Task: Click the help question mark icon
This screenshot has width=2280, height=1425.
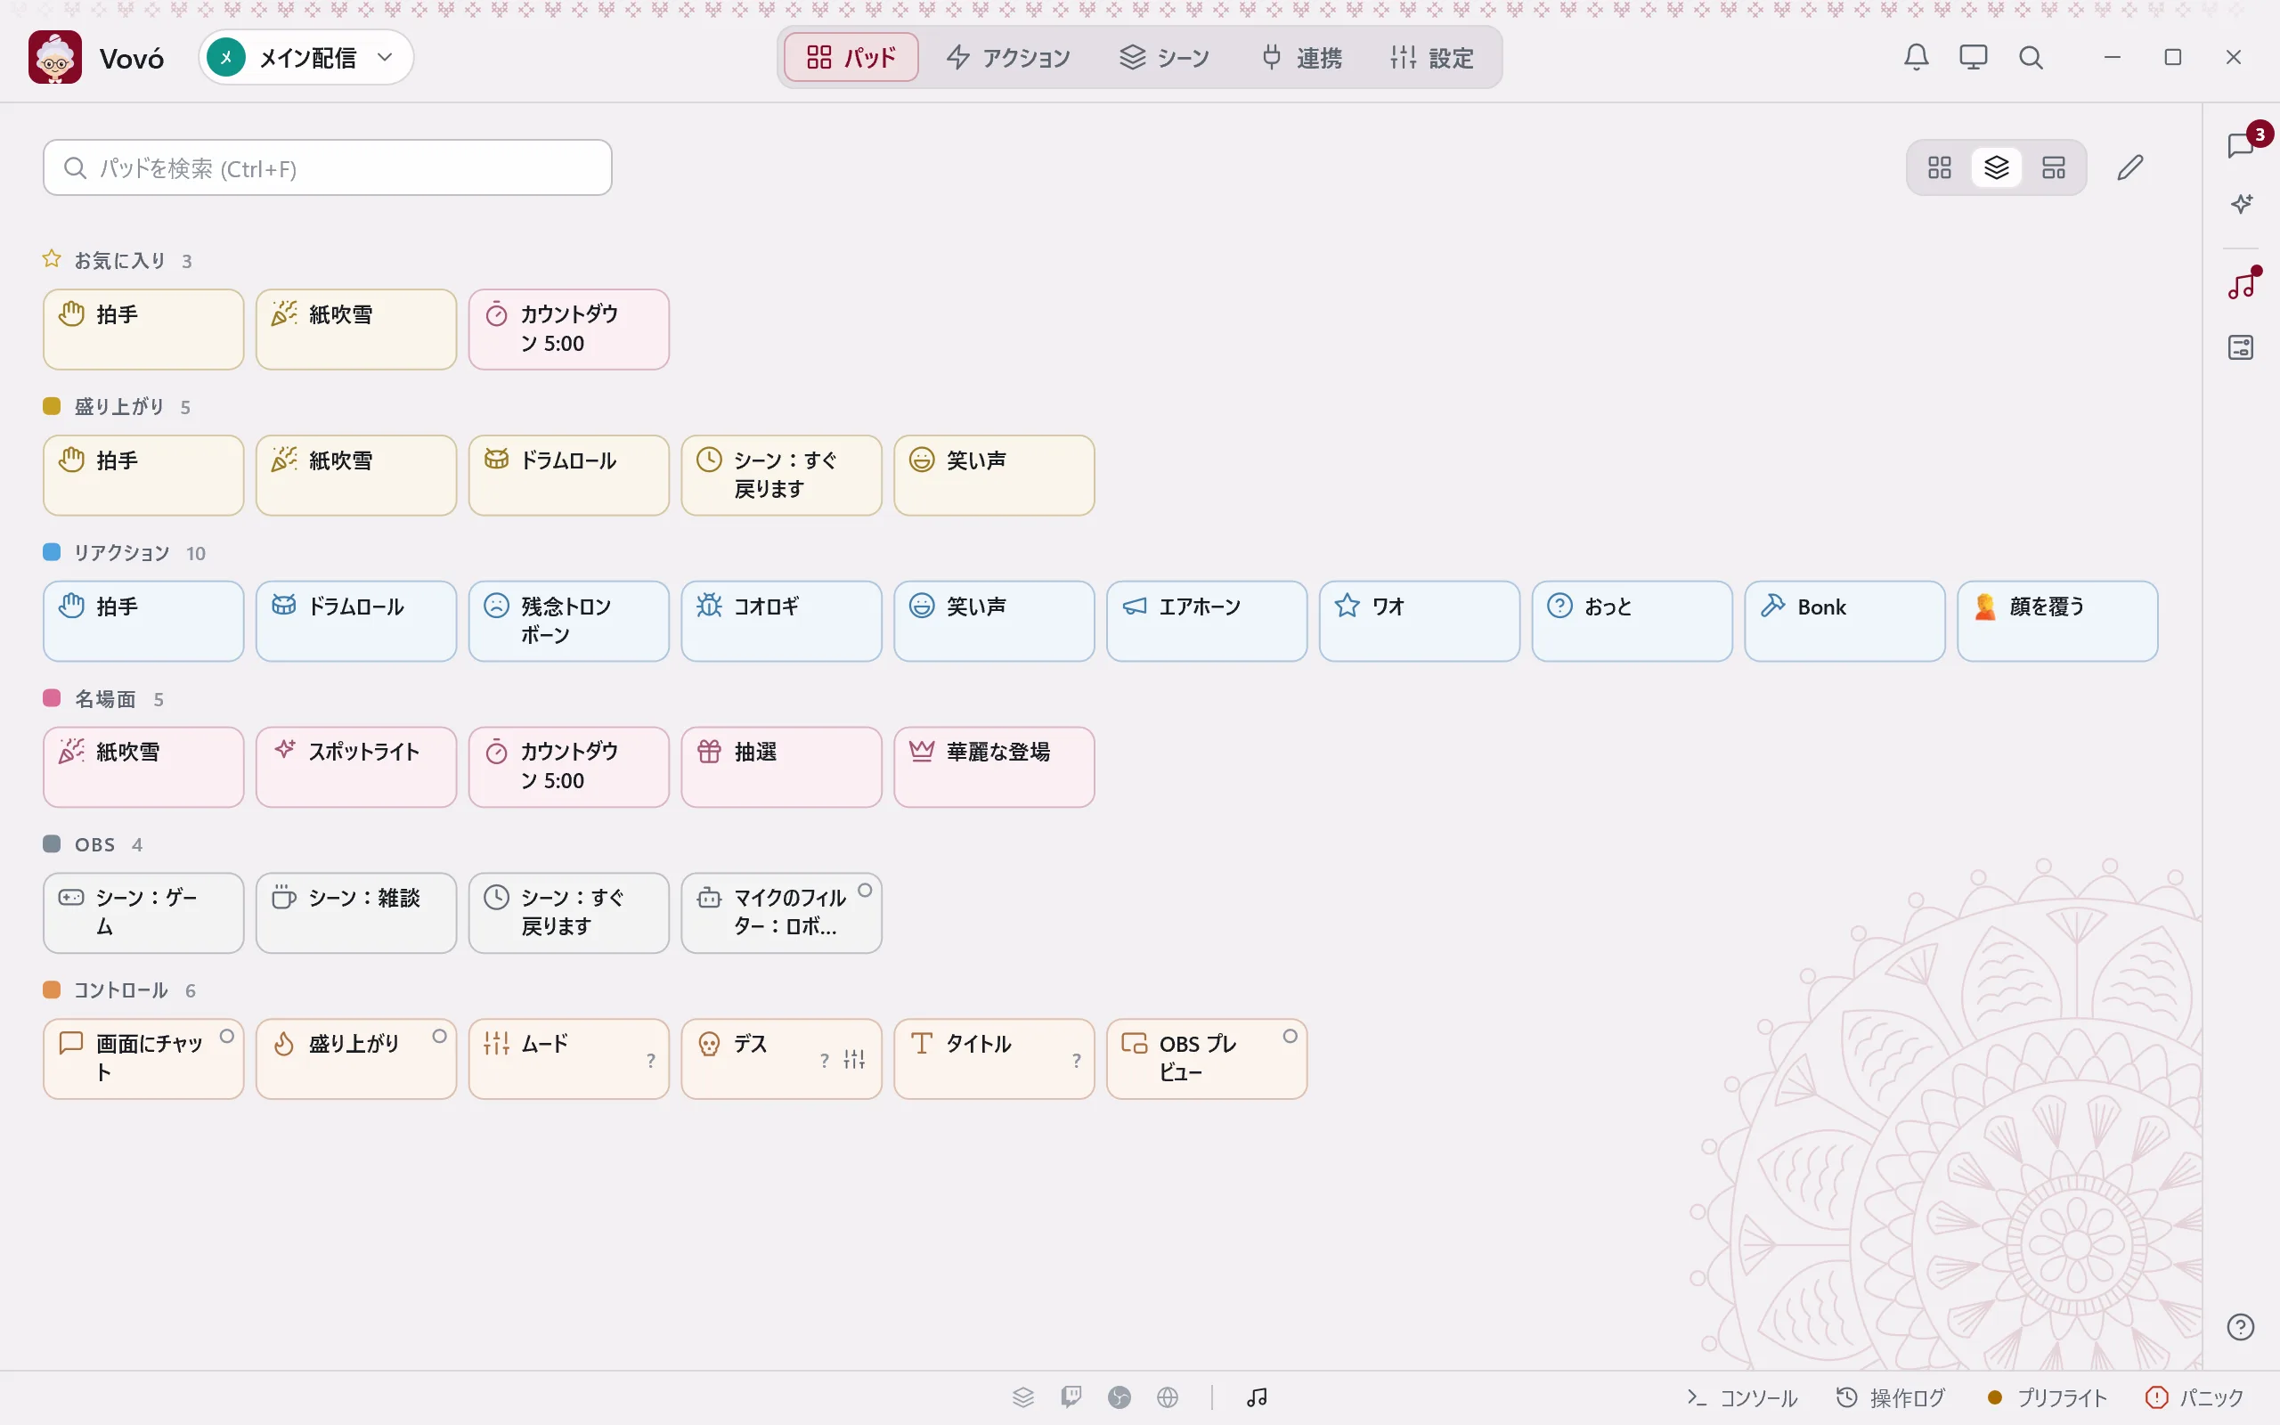Action: point(2241,1327)
